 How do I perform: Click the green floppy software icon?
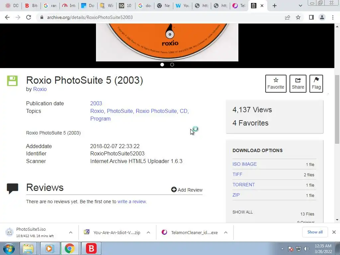click(12, 81)
